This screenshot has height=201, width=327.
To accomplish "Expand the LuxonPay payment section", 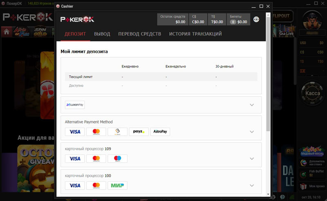I will 252,105.
